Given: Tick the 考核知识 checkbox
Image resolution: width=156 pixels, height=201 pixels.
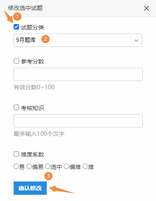Looking at the screenshot, I should (16, 107).
